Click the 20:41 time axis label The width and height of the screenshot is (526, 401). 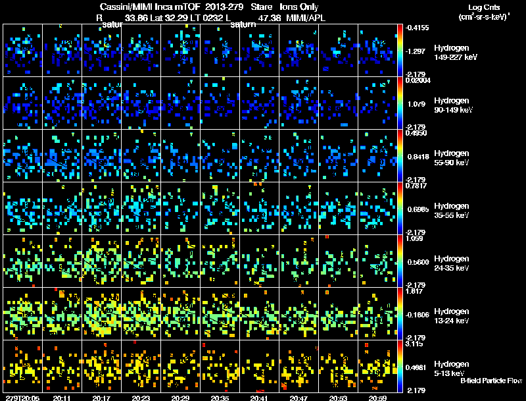click(259, 398)
